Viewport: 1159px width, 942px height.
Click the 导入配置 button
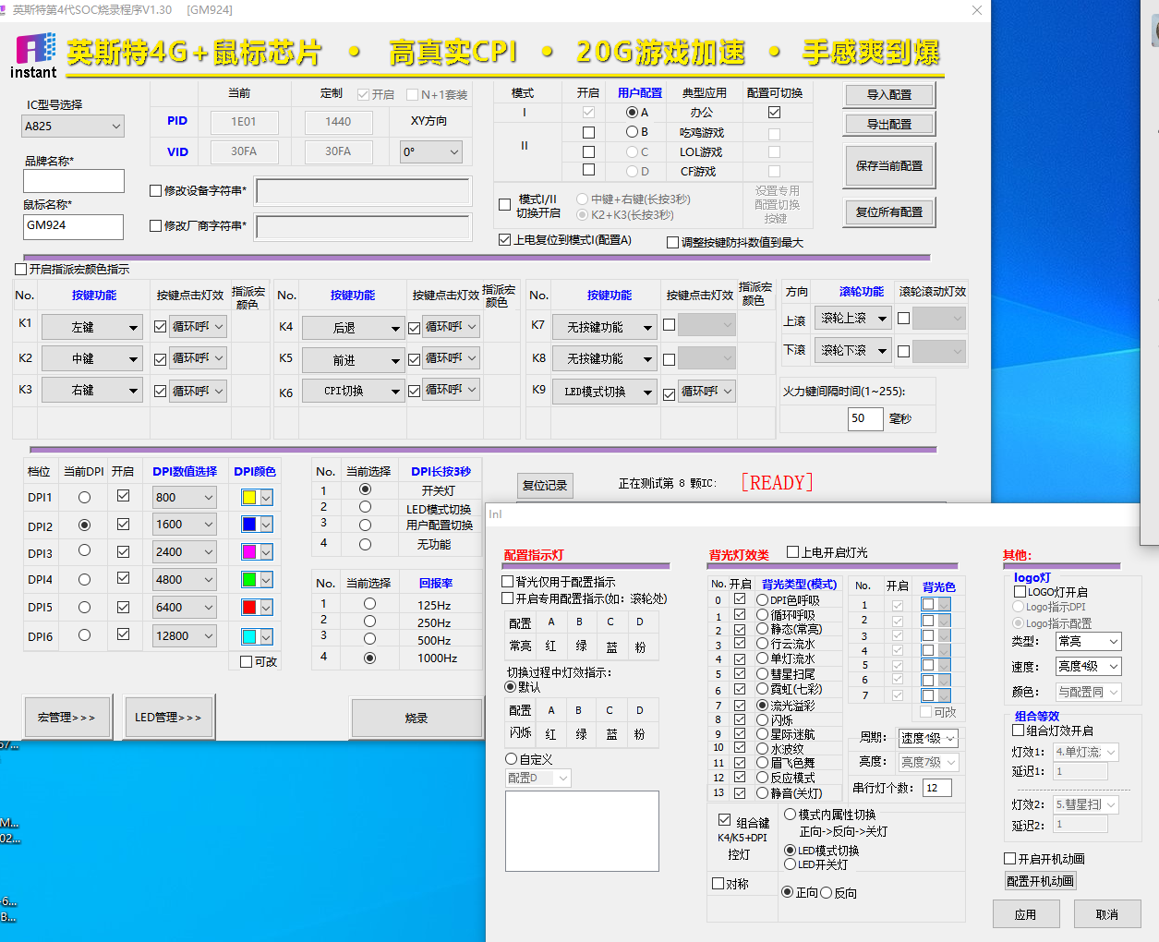click(888, 95)
